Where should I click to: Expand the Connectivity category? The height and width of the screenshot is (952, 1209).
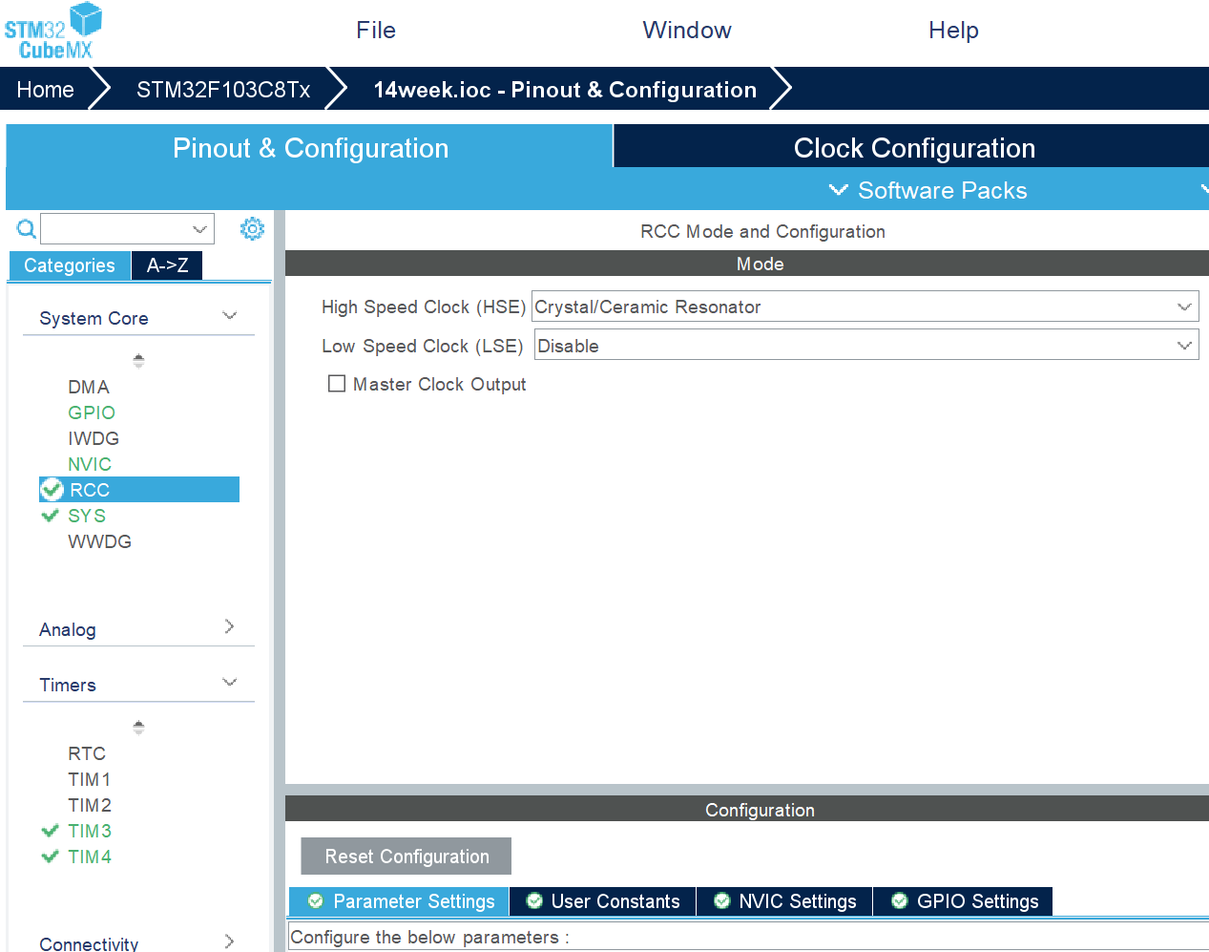tap(229, 941)
